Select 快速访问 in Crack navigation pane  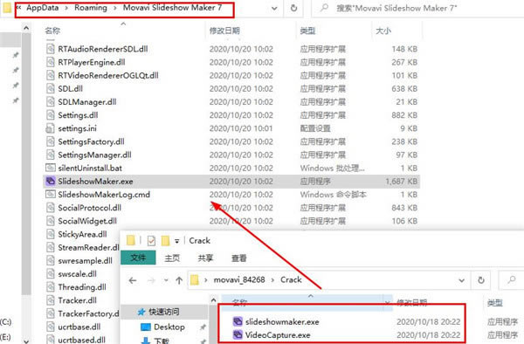164,312
